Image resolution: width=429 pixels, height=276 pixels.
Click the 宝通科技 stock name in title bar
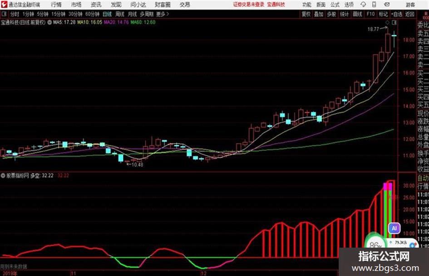(x=276, y=5)
